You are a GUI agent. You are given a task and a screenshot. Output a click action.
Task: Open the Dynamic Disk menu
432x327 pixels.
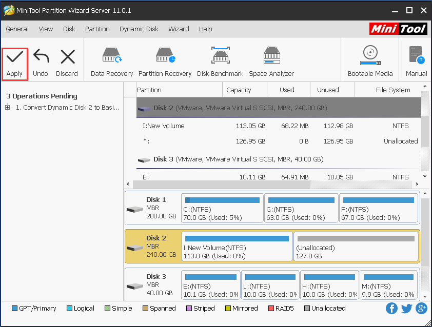click(139, 29)
